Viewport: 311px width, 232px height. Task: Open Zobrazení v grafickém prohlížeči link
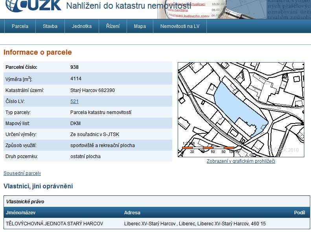pyautogui.click(x=241, y=161)
